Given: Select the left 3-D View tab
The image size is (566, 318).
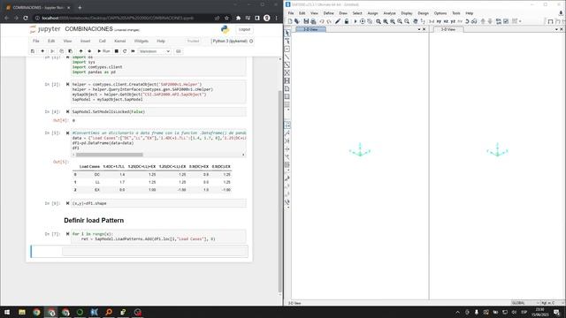Looking at the screenshot, I should coord(310,29).
